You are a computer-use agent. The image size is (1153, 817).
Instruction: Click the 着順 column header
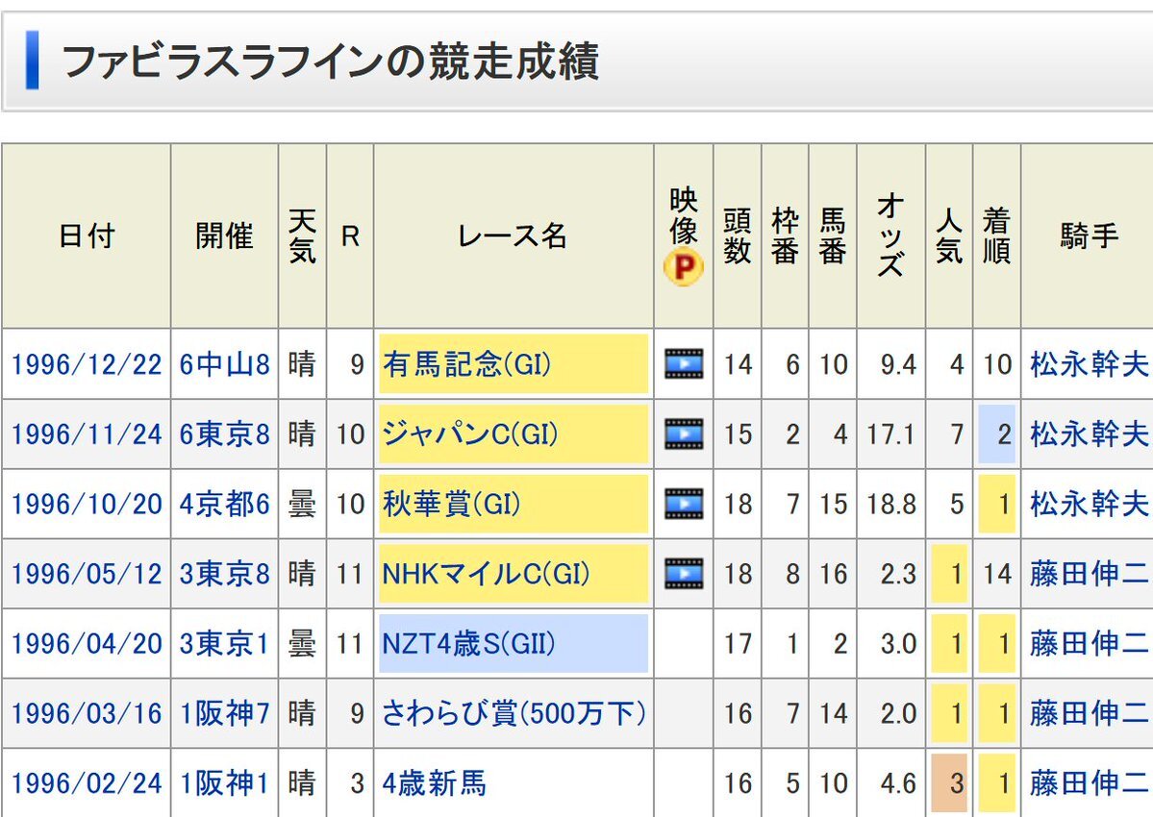(996, 236)
